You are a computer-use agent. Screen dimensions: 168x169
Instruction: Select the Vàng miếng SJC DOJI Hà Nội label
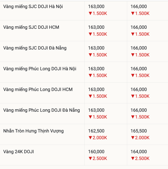tap(33, 7)
